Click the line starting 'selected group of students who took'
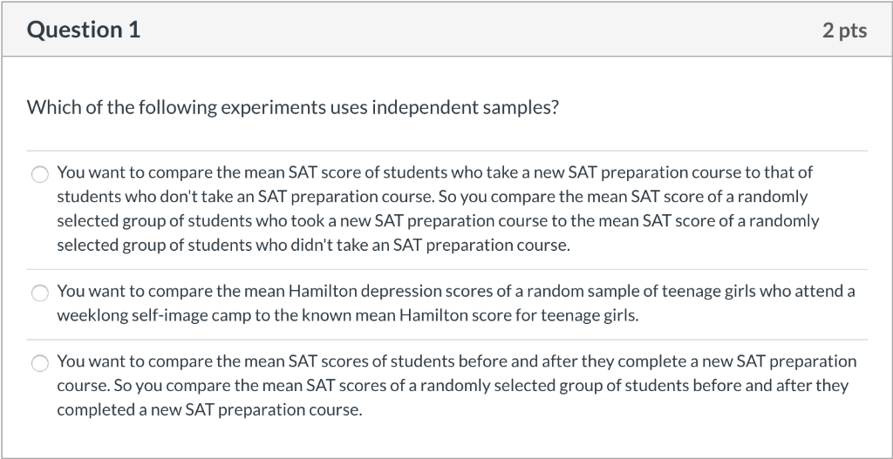Viewport: 893px width, 459px height. tap(438, 221)
